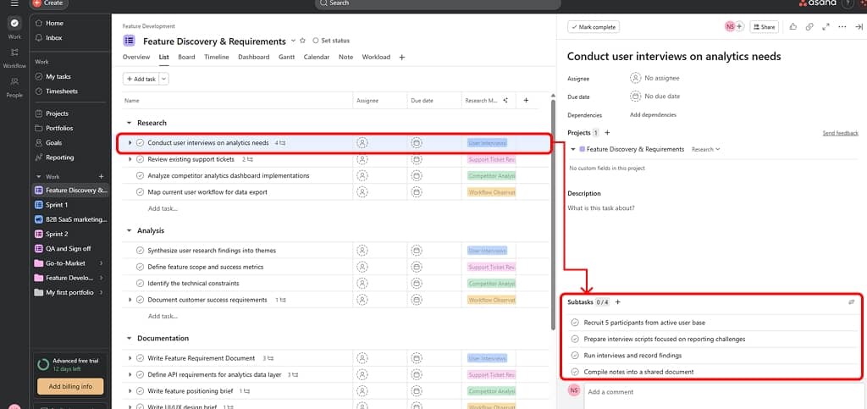This screenshot has height=409, width=867.
Task: Like the task with thumbs-up icon
Action: tap(792, 26)
